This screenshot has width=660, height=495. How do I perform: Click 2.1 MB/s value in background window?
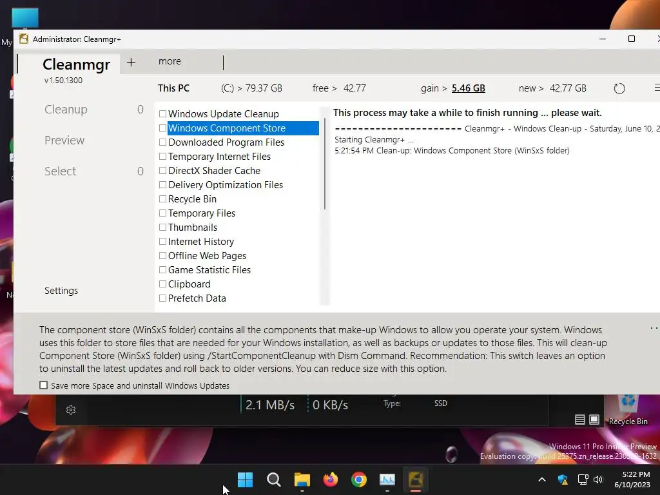tap(270, 405)
